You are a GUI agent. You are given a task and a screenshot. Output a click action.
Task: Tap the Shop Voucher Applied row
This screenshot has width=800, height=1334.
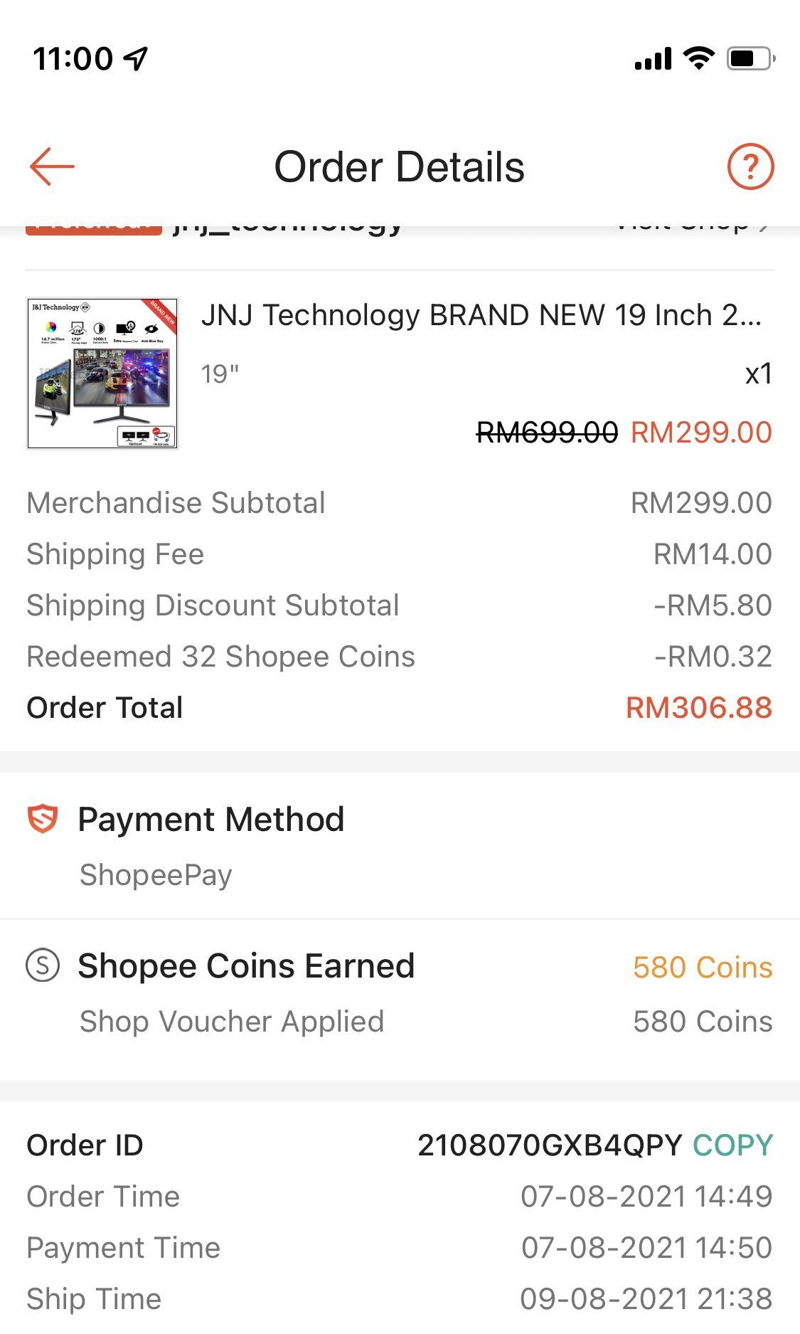(x=232, y=1022)
